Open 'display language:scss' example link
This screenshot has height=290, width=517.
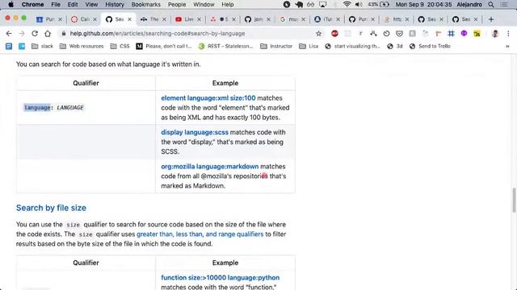point(195,132)
